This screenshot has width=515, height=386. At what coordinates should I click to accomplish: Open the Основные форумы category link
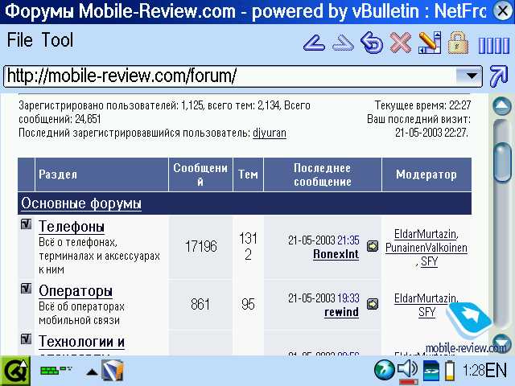(81, 203)
